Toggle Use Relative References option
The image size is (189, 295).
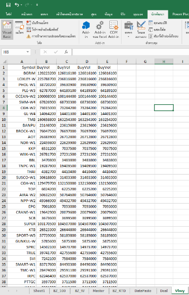pyautogui.click(x=42, y=29)
